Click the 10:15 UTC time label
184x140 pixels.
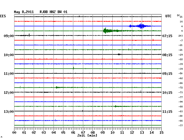tap(167, 93)
